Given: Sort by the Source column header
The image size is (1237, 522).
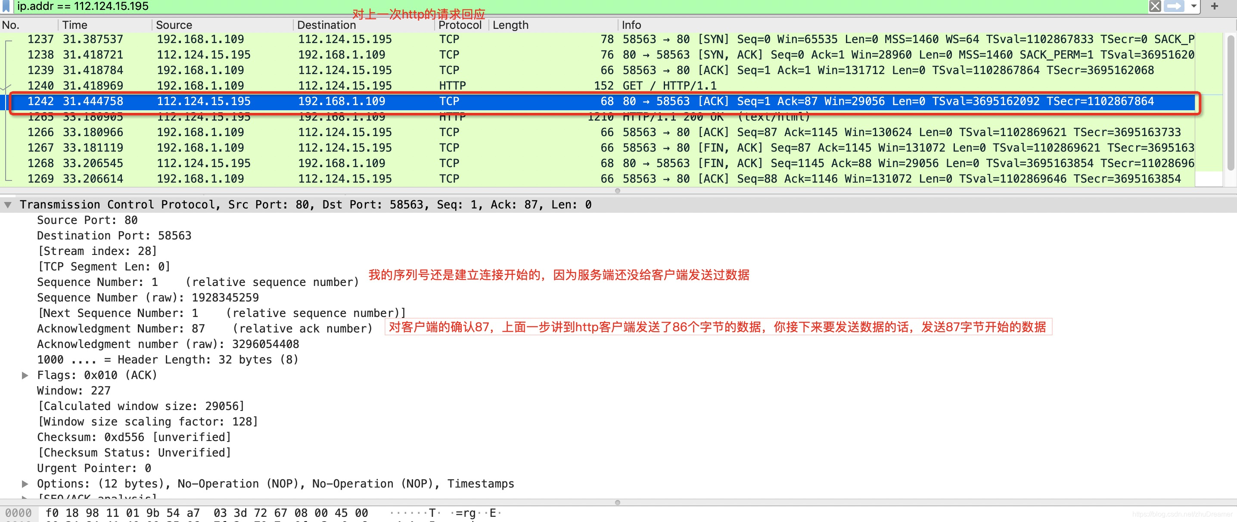Looking at the screenshot, I should 222,25.
